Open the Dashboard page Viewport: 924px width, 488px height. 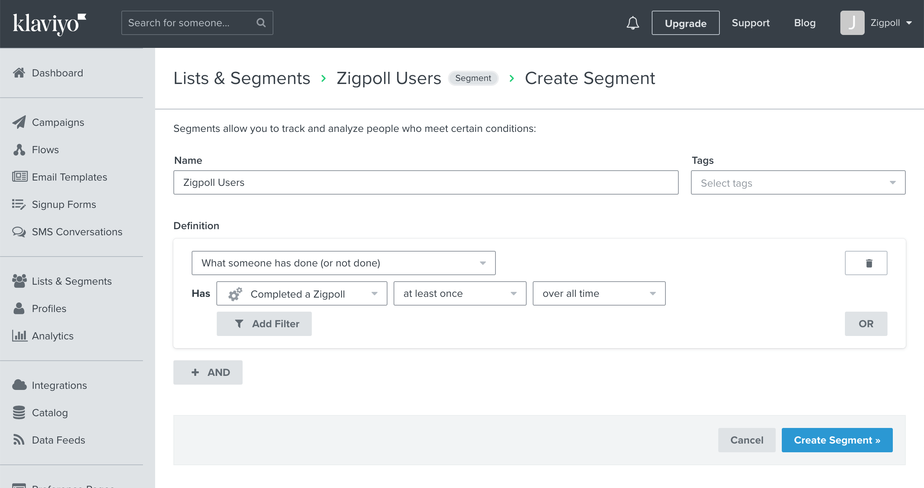pyautogui.click(x=57, y=73)
